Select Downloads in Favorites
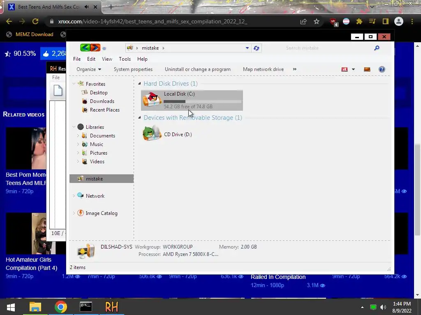Screen dimensions: 421x315 coord(102,101)
